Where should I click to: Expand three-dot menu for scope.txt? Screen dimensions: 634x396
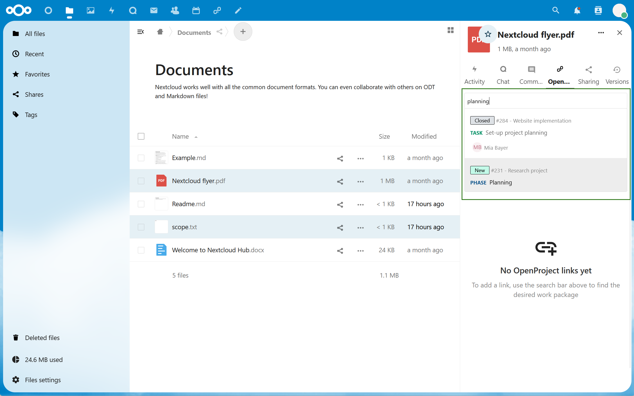360,227
